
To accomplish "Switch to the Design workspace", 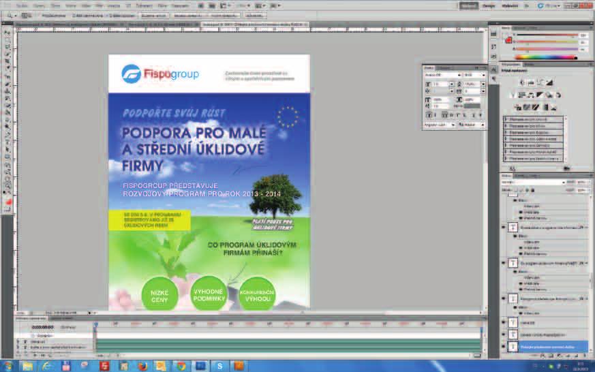I will pyautogui.click(x=489, y=5).
